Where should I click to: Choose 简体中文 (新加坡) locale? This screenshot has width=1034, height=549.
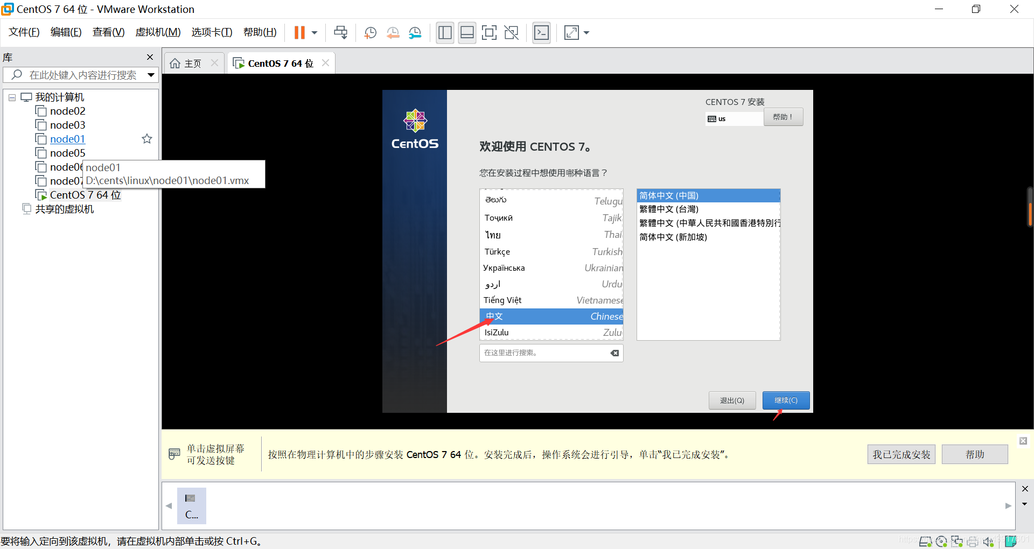coord(708,237)
